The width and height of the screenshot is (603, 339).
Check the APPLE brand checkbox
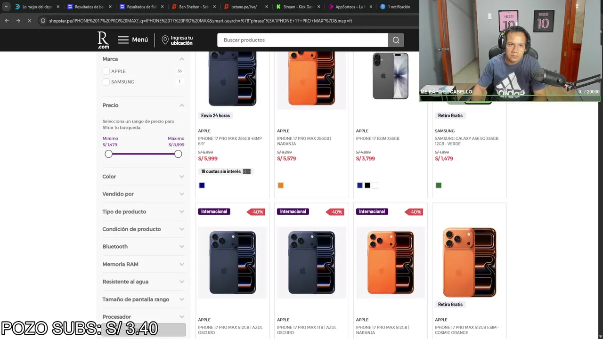pos(106,71)
